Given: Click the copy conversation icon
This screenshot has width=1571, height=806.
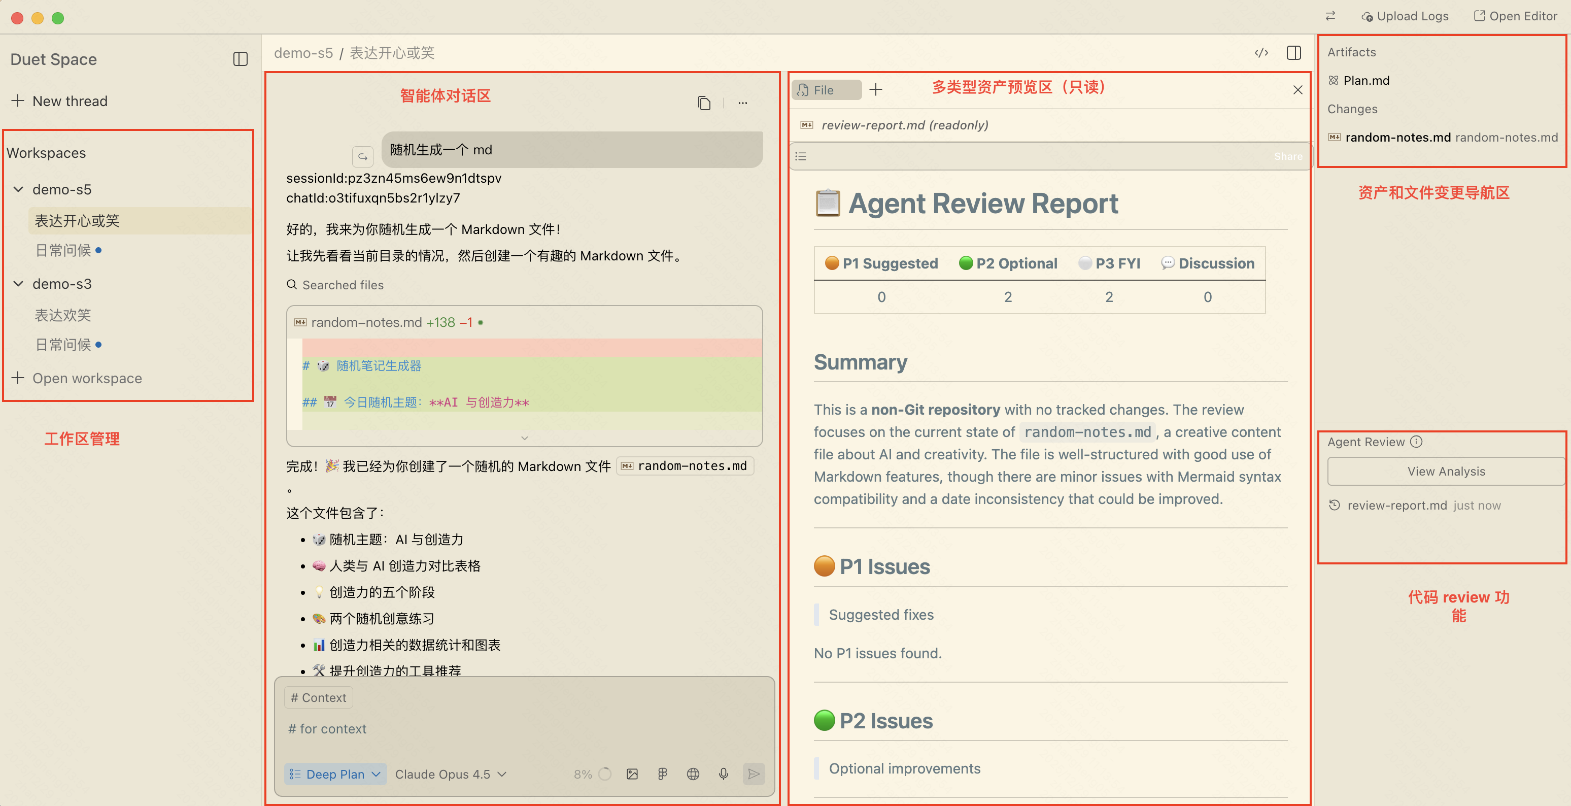Looking at the screenshot, I should pyautogui.click(x=704, y=103).
